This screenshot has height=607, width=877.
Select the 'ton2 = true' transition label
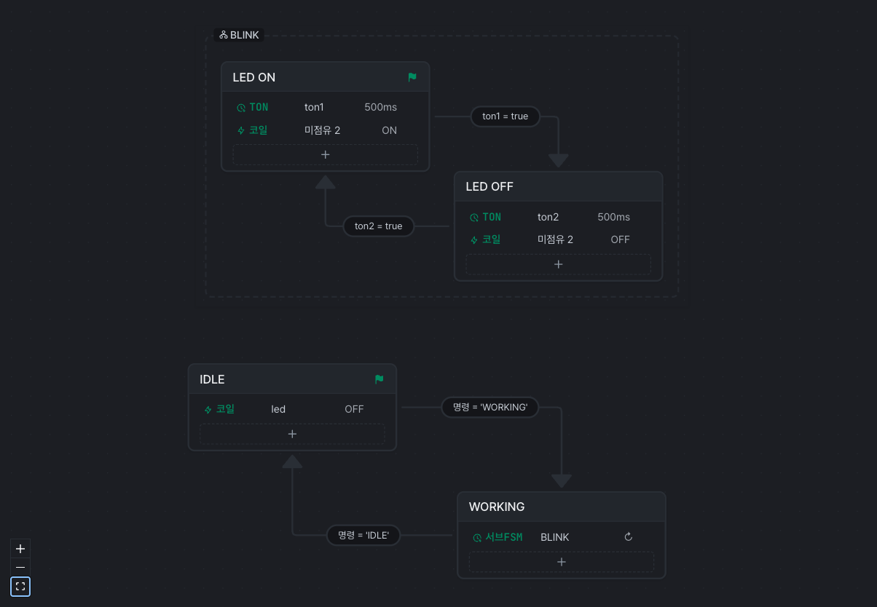379,226
